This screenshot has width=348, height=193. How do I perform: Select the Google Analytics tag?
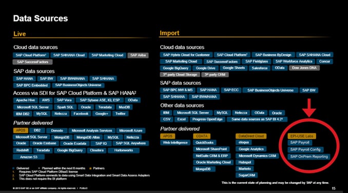pos(251,149)
